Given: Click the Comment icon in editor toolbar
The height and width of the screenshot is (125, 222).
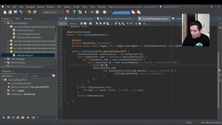Looking at the screenshot, I should tap(144, 24).
